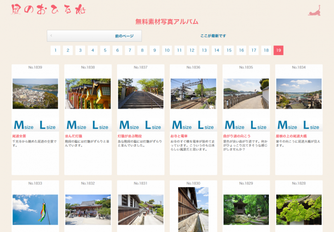Click the title 並んだ灯籠

[x=73, y=136]
